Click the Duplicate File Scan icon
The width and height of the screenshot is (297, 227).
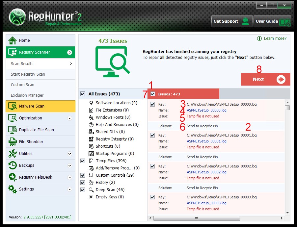(13, 130)
